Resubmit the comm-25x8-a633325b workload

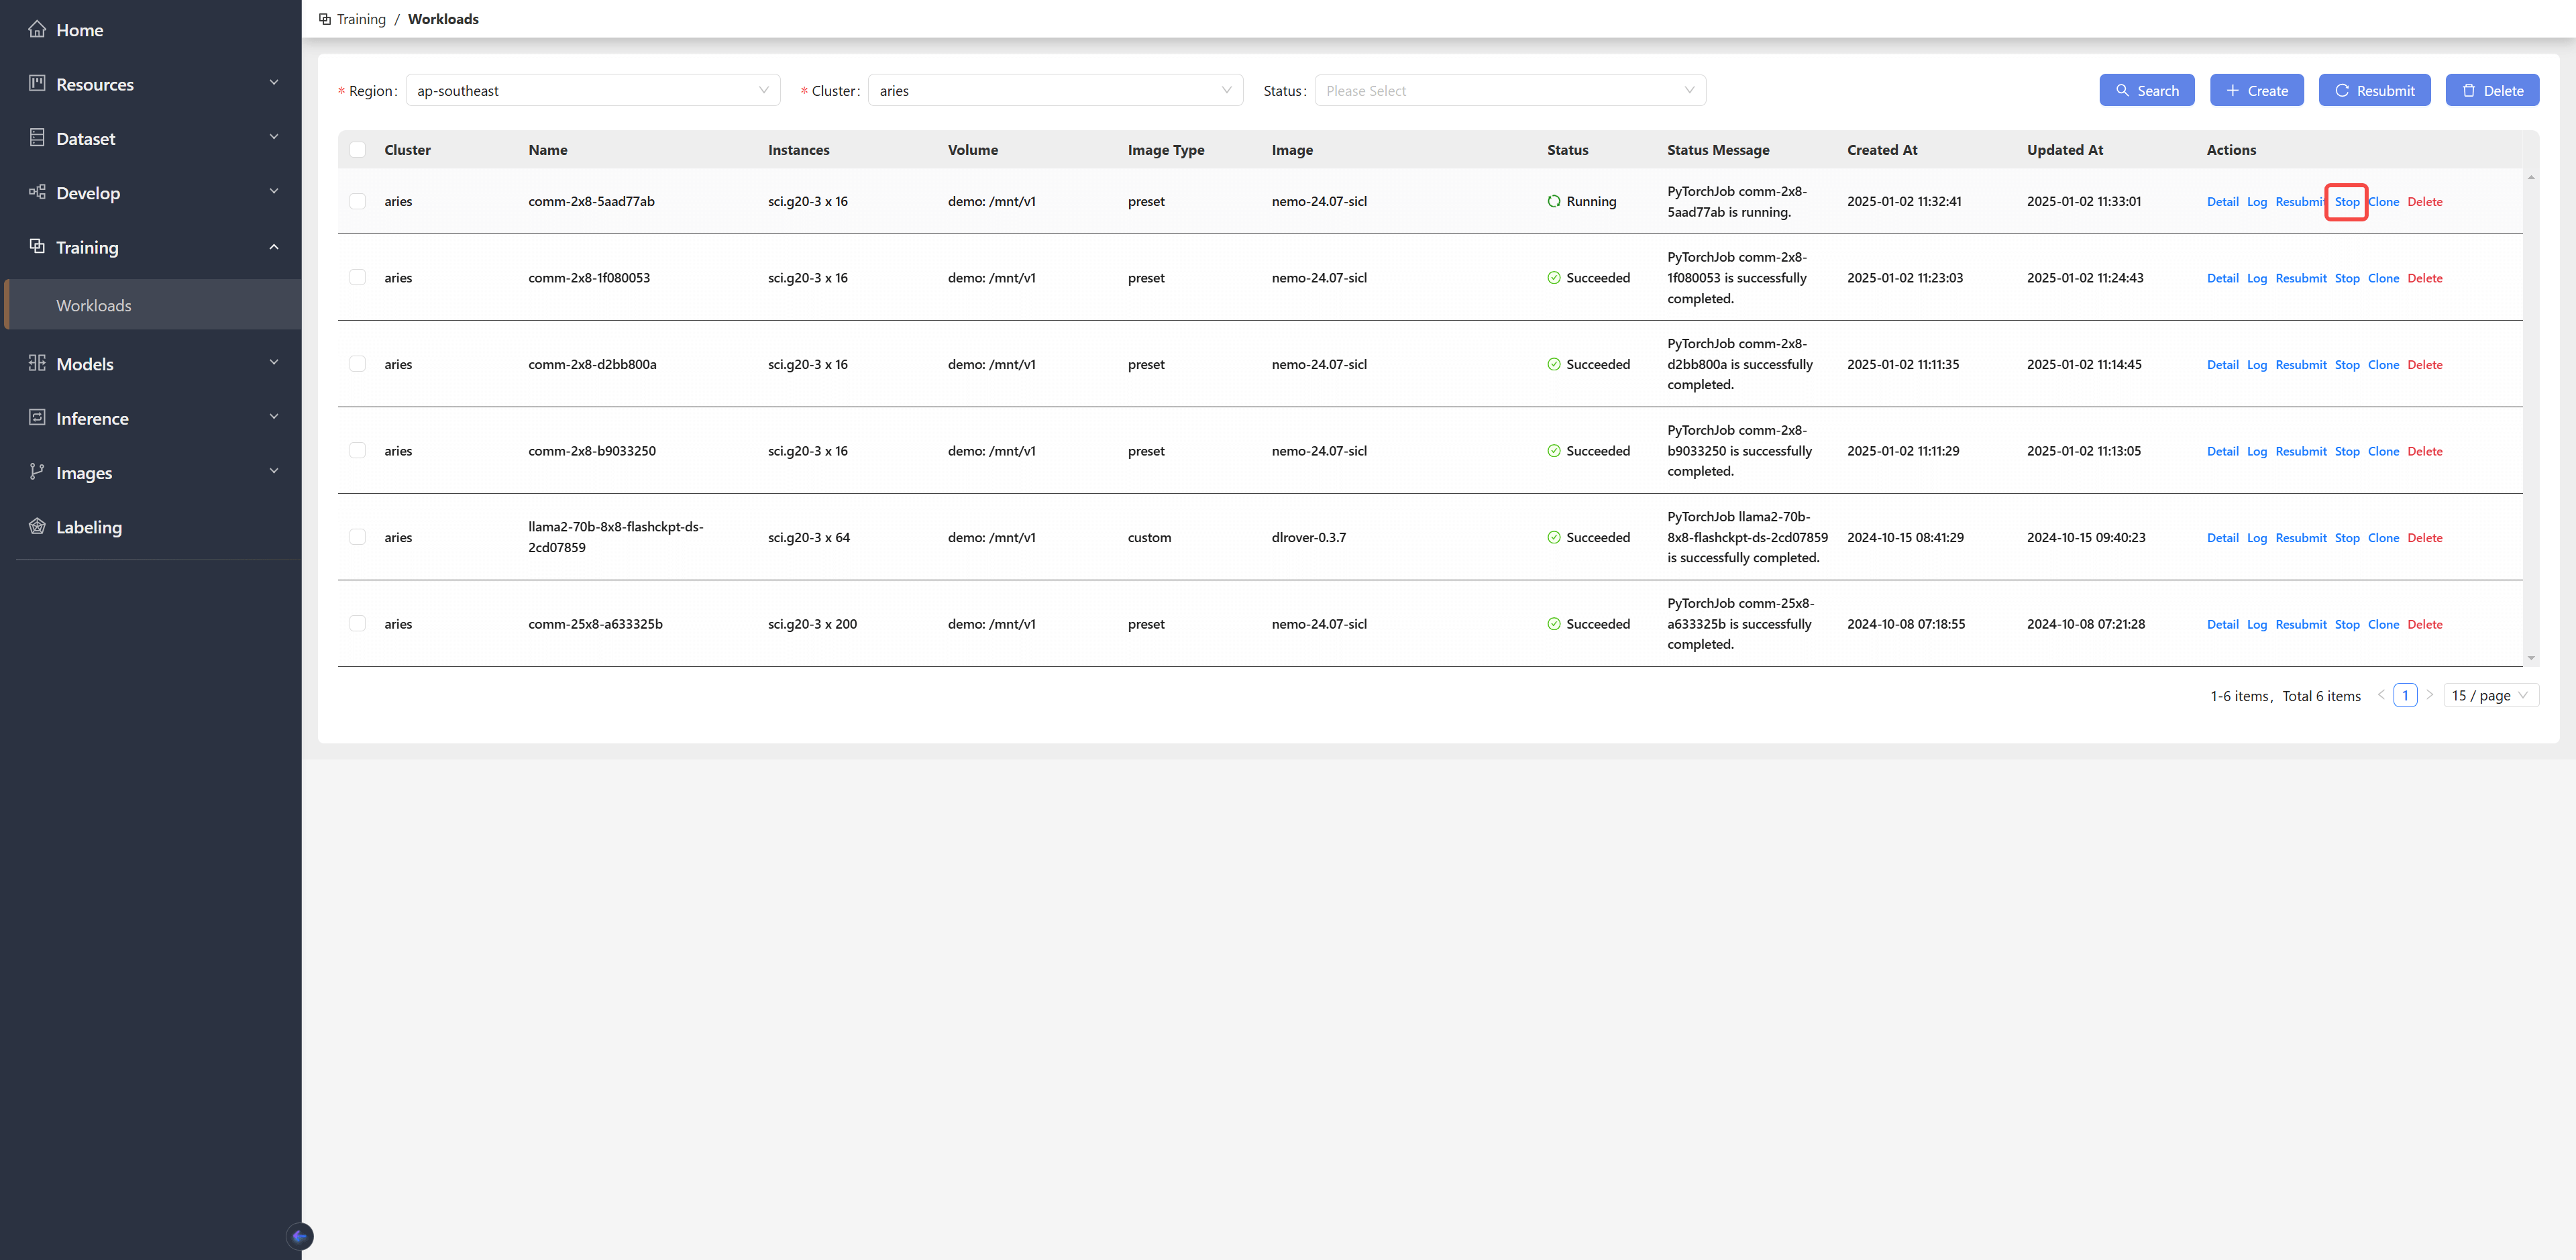(2301, 624)
